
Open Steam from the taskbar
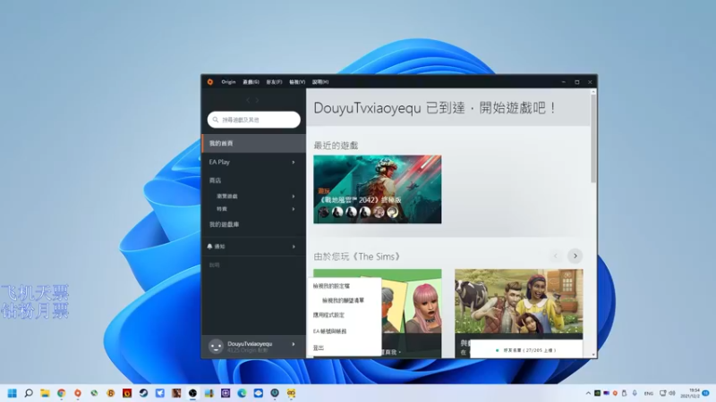tap(143, 393)
